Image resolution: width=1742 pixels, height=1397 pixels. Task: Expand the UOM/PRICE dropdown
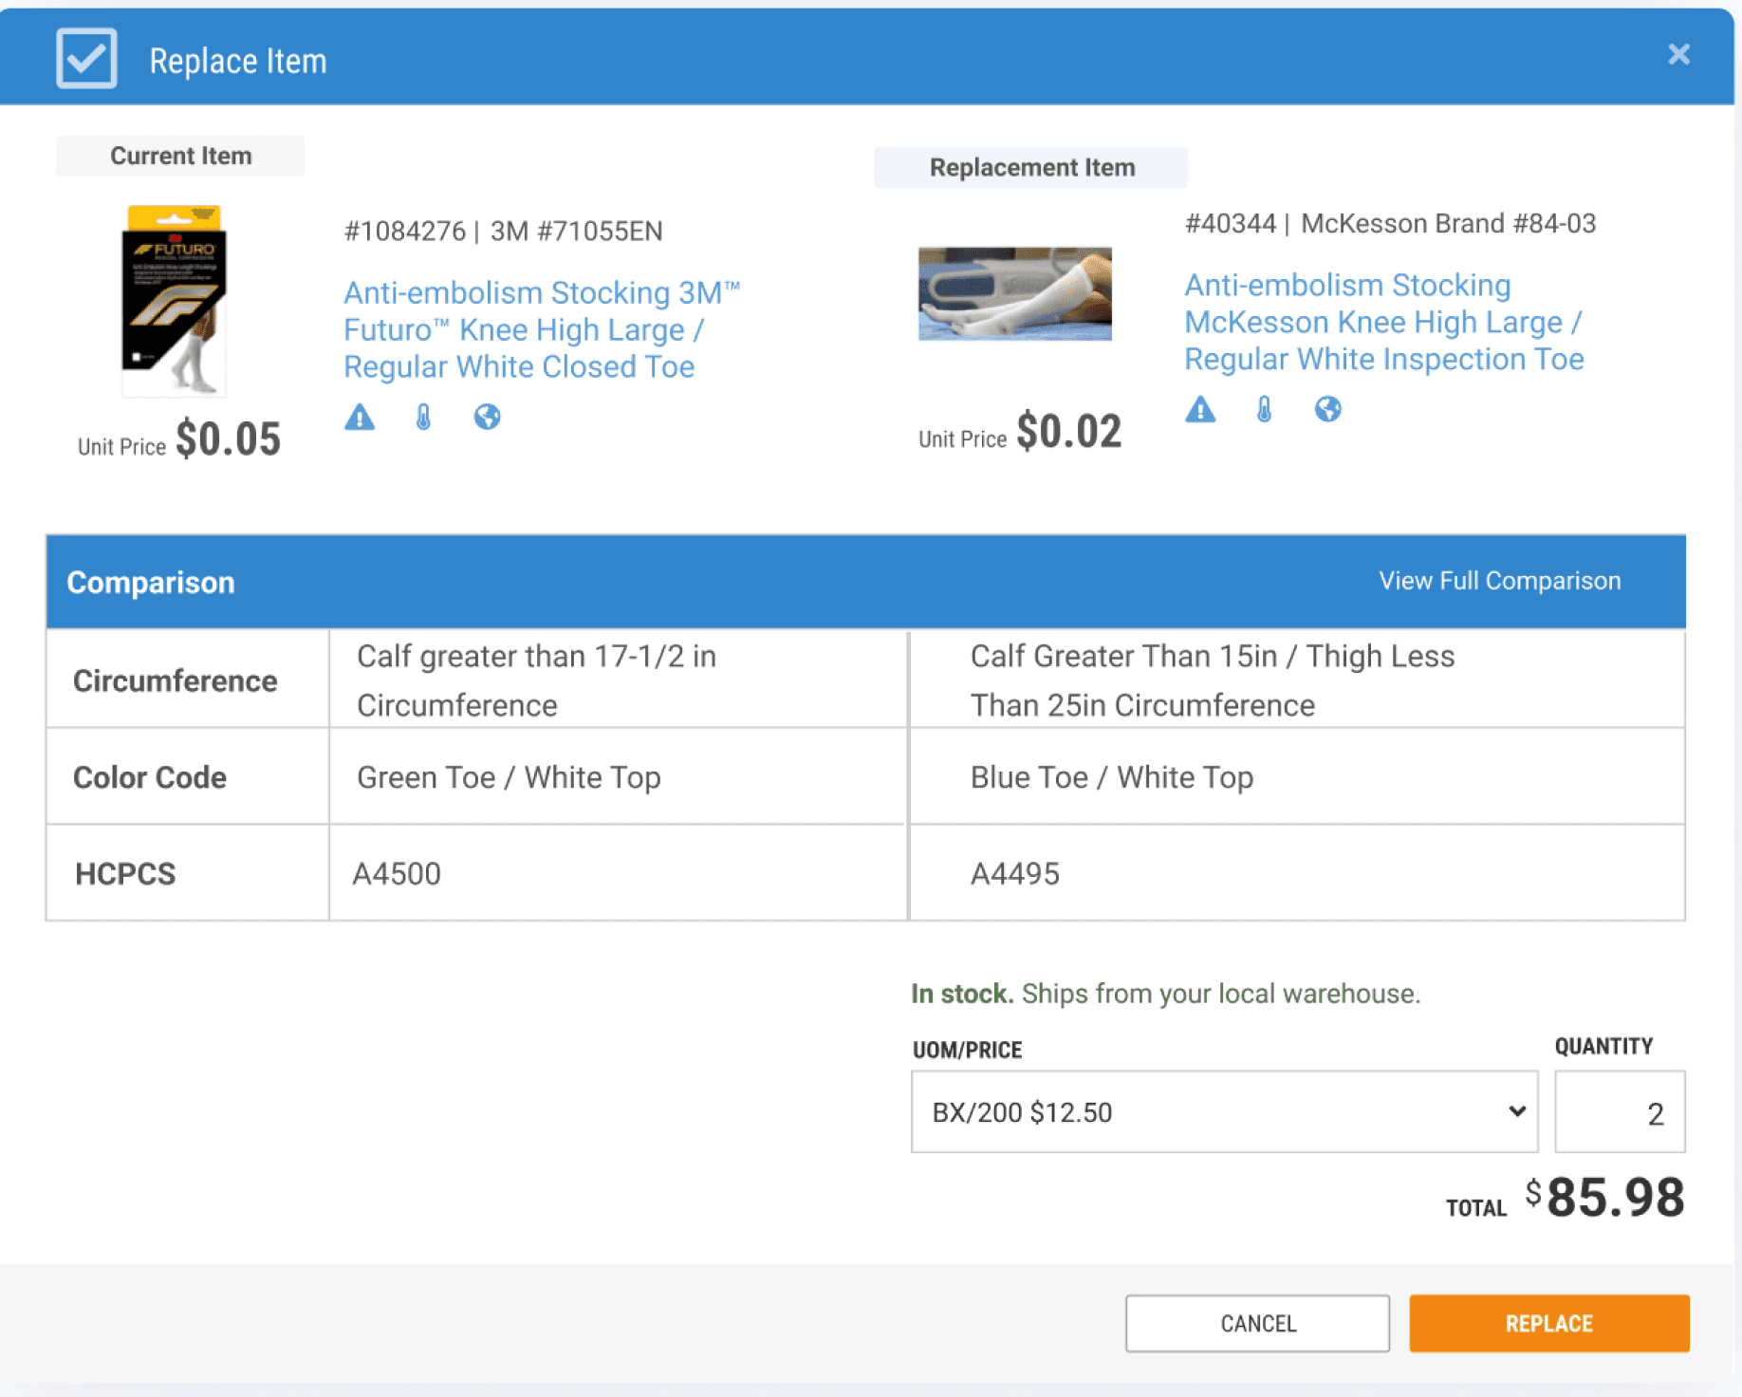tap(1224, 1111)
